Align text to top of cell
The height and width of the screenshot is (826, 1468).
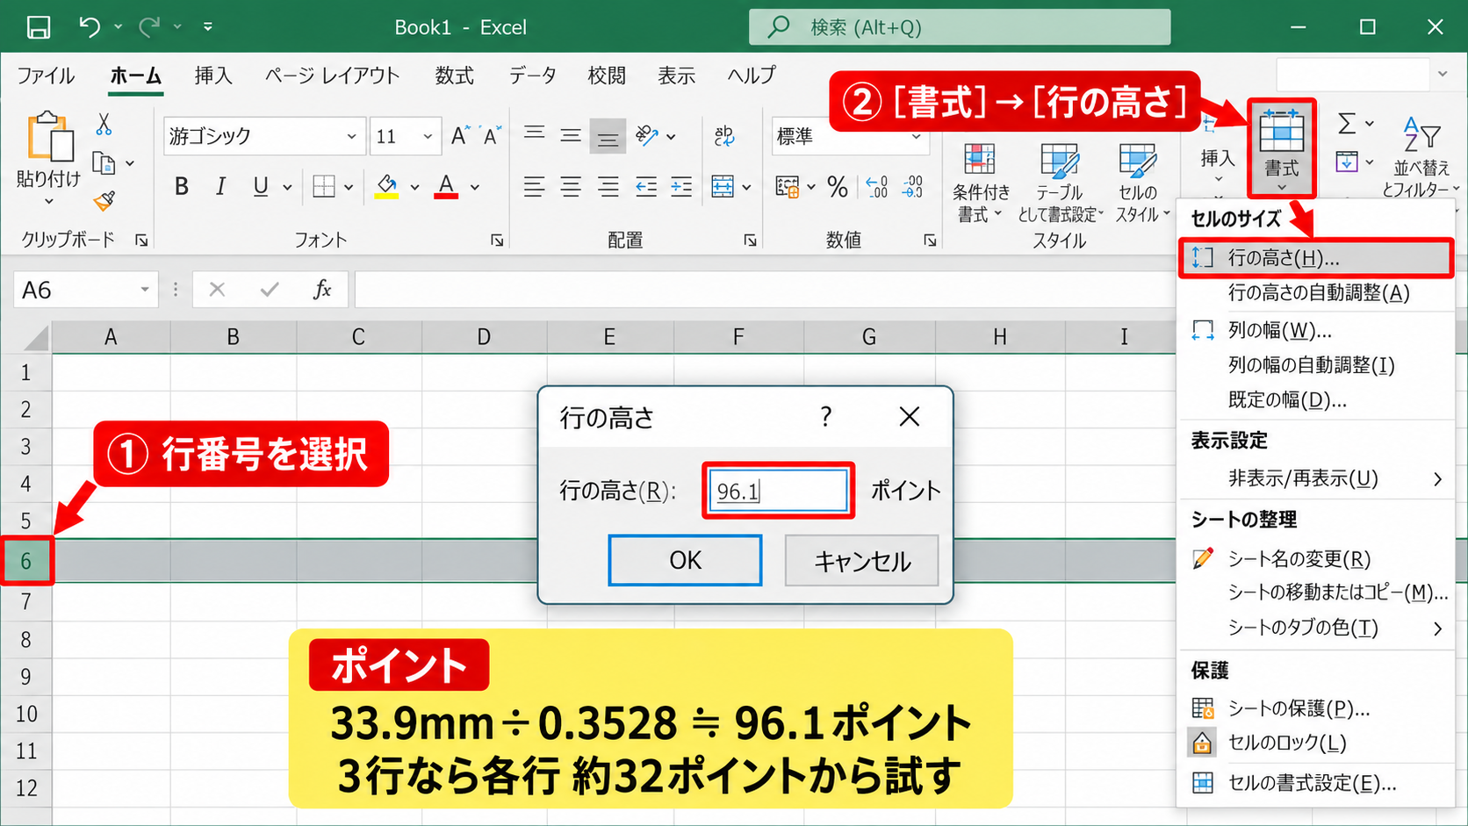534,135
